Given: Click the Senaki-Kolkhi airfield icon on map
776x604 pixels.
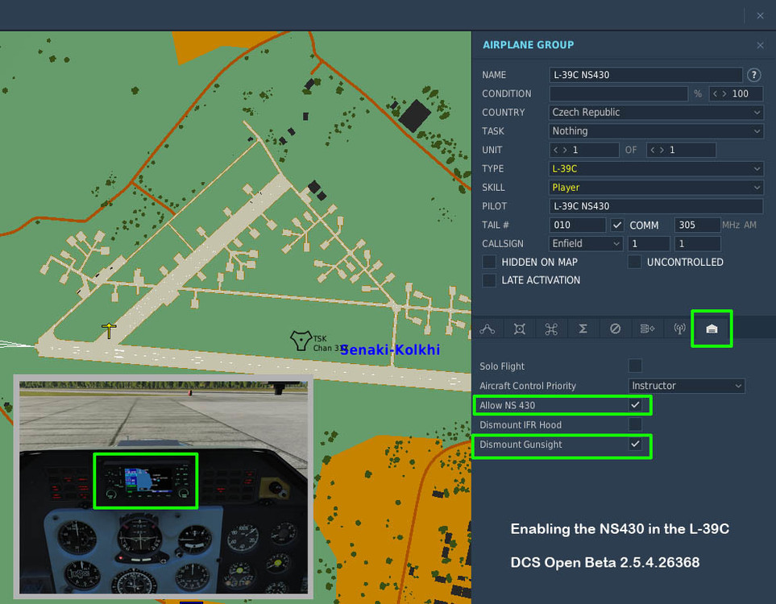Looking at the screenshot, I should click(x=301, y=341).
